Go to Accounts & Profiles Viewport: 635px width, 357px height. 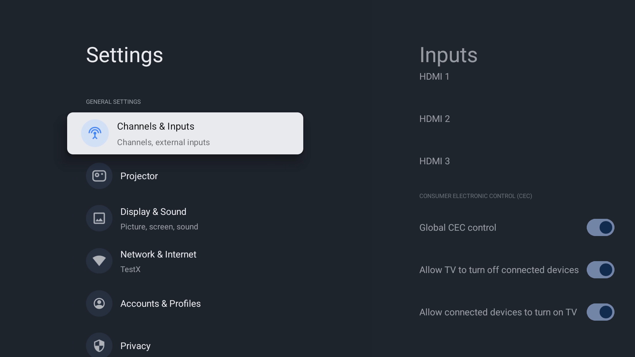click(x=160, y=303)
